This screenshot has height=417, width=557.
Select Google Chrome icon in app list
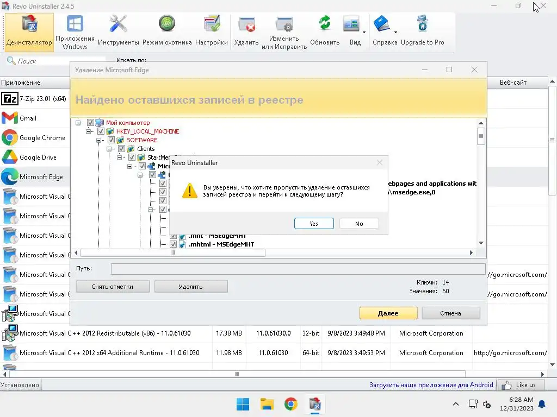point(10,137)
